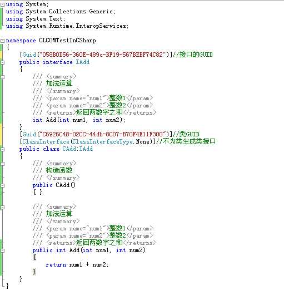
Task: Collapse the CAdd class definition
Action: pyautogui.click(x=2, y=149)
